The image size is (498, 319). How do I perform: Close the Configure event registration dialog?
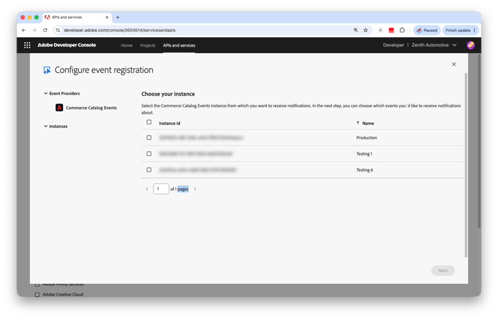click(454, 64)
